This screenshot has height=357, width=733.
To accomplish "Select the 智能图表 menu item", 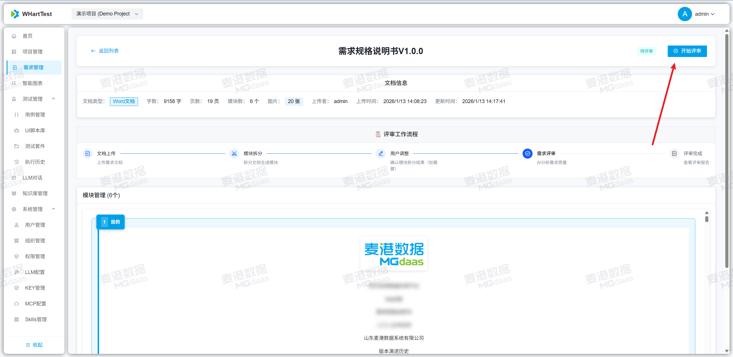I will point(33,83).
